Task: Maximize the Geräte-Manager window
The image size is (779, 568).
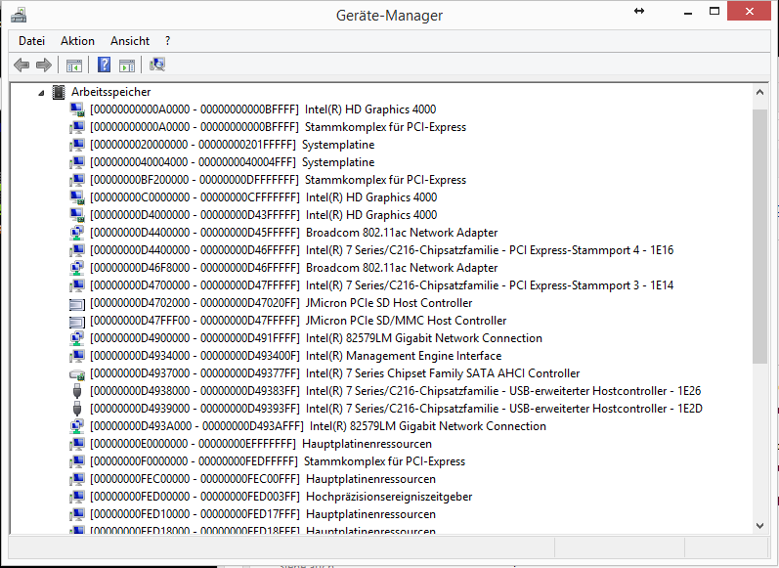Action: (714, 12)
